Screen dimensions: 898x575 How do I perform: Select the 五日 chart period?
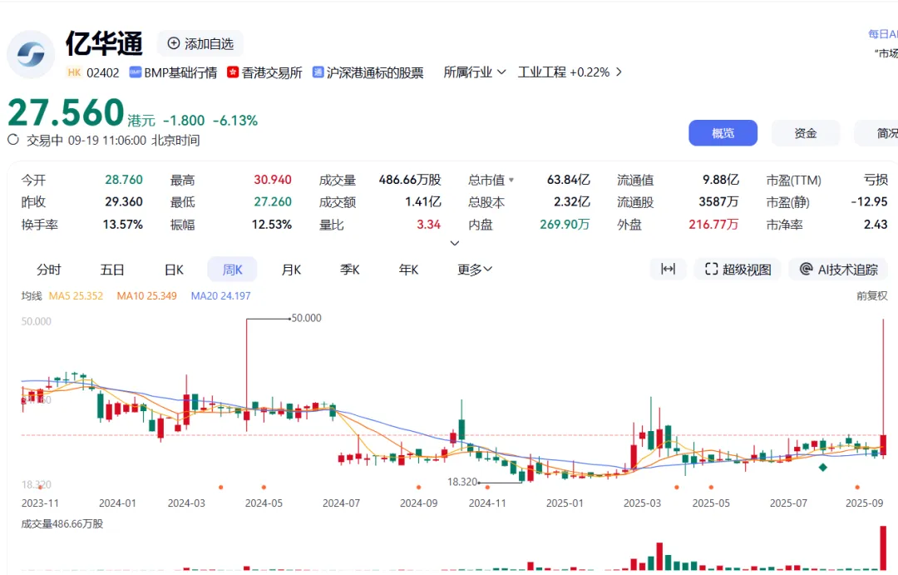111,270
